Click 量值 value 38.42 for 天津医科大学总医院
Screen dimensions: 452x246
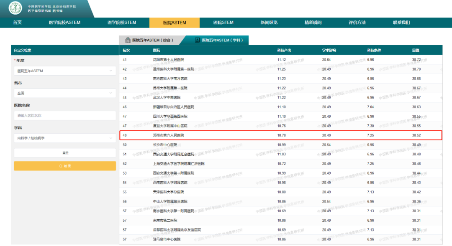coord(416,192)
